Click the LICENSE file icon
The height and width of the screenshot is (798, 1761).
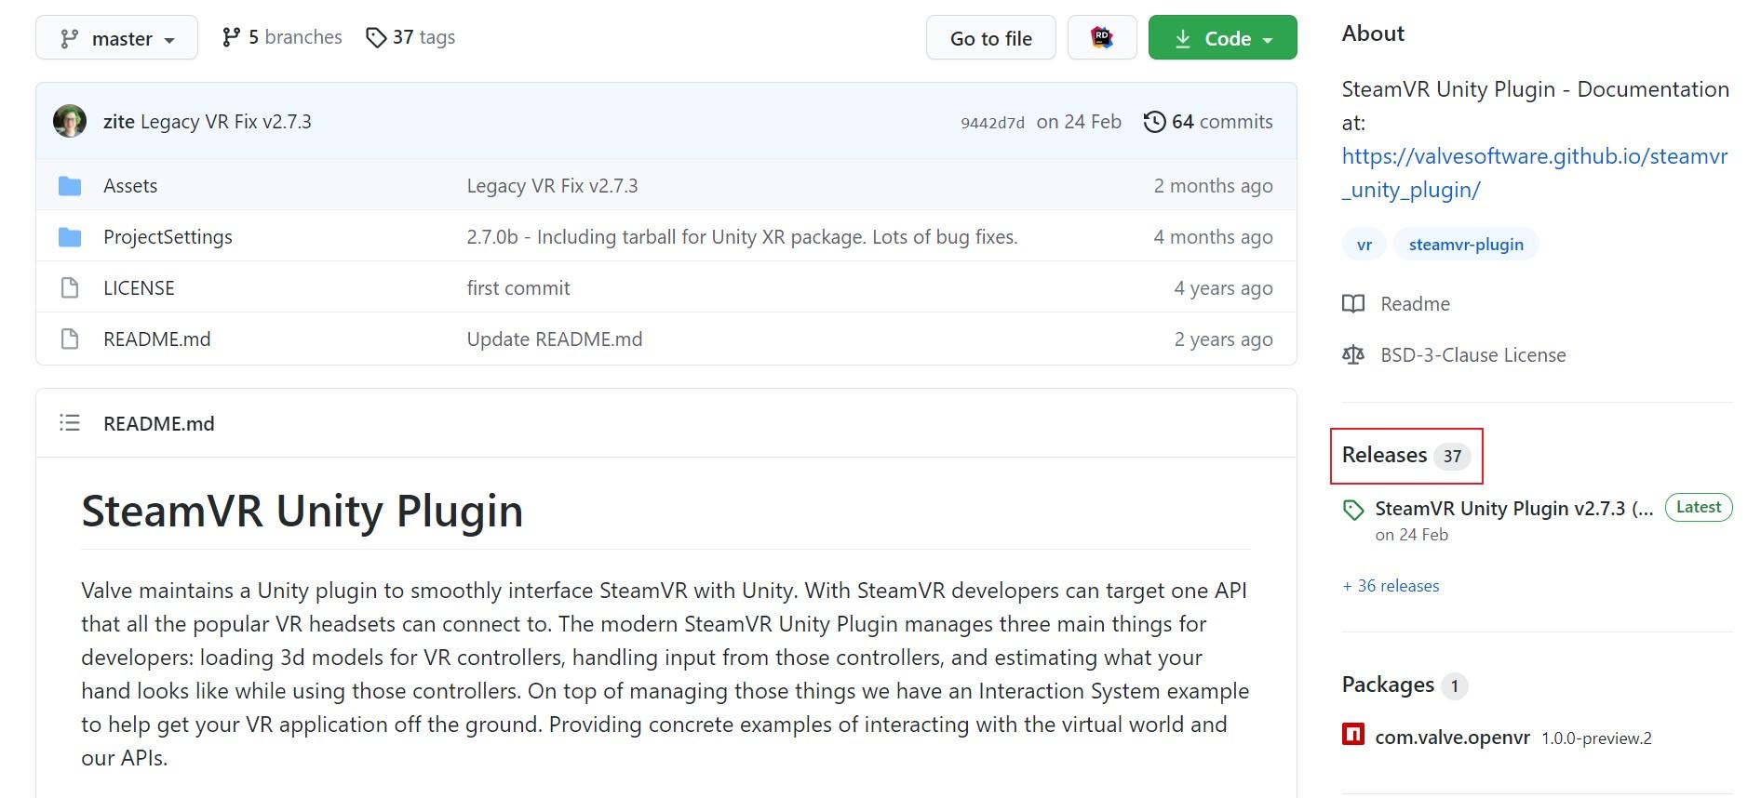[70, 288]
